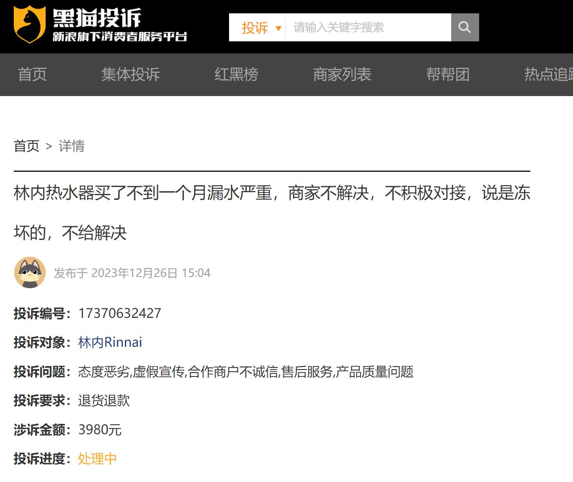
Task: Click 详情 in the breadcrumb
Action: [x=71, y=146]
